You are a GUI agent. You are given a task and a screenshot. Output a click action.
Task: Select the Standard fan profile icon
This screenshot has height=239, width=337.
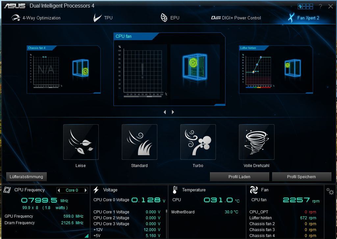click(140, 142)
